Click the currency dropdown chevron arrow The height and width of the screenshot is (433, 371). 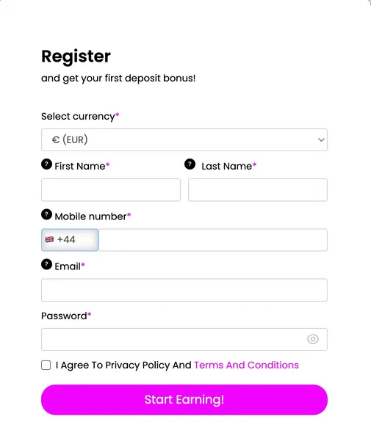[x=321, y=139]
